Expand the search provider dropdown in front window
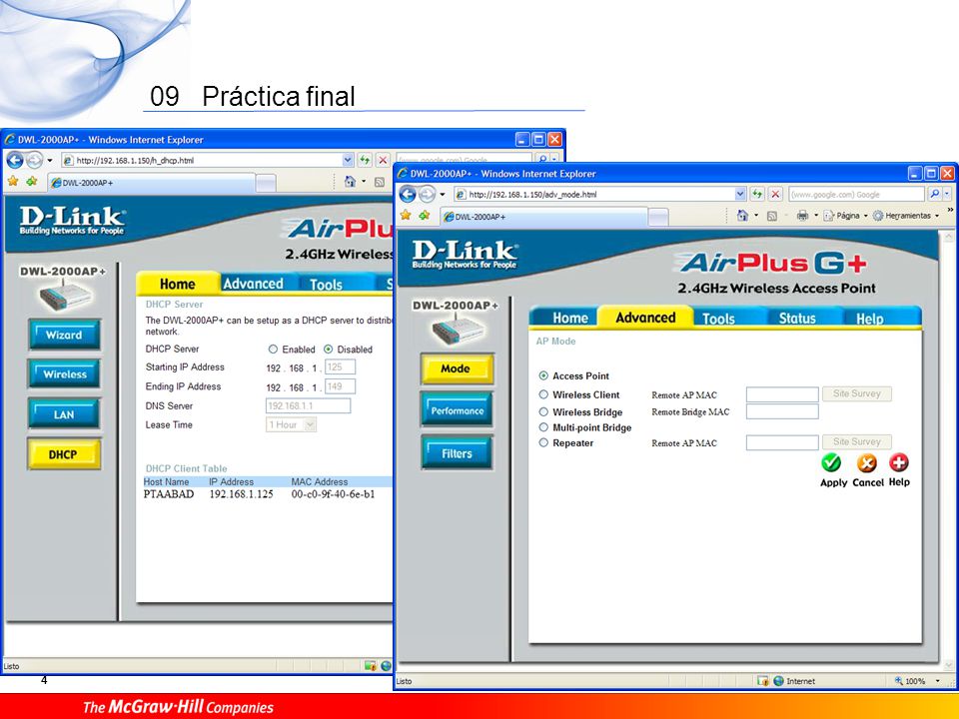 947,195
